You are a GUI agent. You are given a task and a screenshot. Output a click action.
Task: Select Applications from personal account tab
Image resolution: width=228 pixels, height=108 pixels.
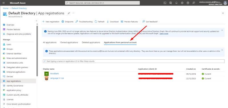point(120,42)
